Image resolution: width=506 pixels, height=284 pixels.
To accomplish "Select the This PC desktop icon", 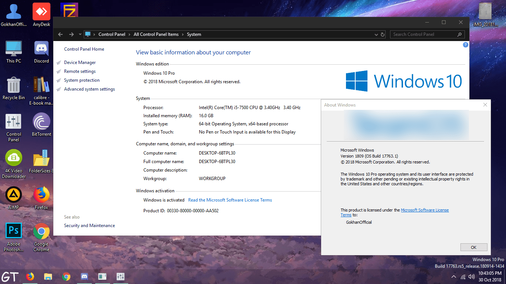I will coord(14,52).
